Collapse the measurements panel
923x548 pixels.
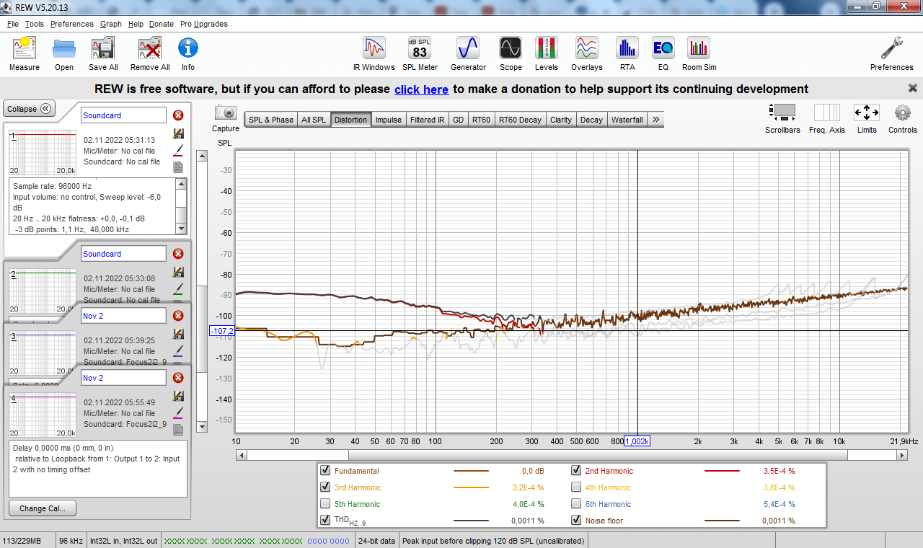(30, 109)
